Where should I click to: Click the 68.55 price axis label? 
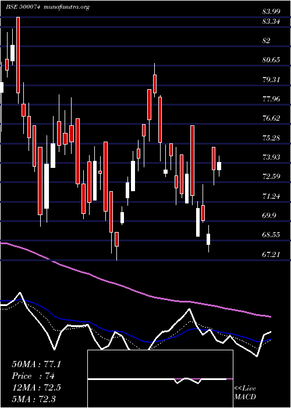pyautogui.click(x=271, y=235)
